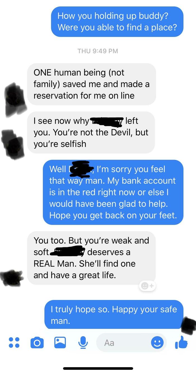Select the 'My bank account is in the red' message
The image size is (196, 374).
point(113,192)
